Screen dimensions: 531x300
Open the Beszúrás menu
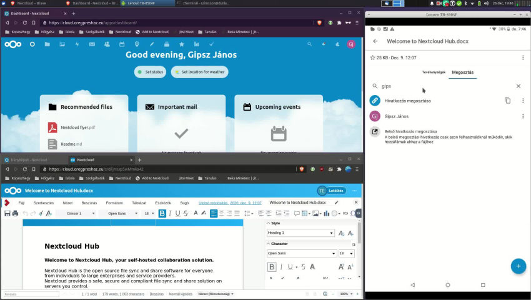pyautogui.click(x=89, y=202)
